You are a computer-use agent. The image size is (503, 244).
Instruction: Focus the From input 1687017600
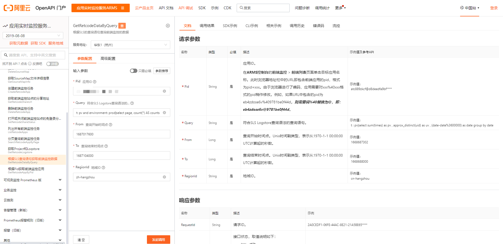pyautogui.click(x=122, y=134)
